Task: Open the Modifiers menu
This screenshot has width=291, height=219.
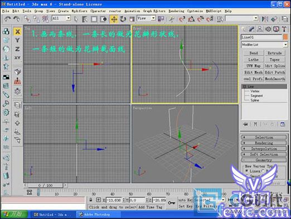Action: 79,11
